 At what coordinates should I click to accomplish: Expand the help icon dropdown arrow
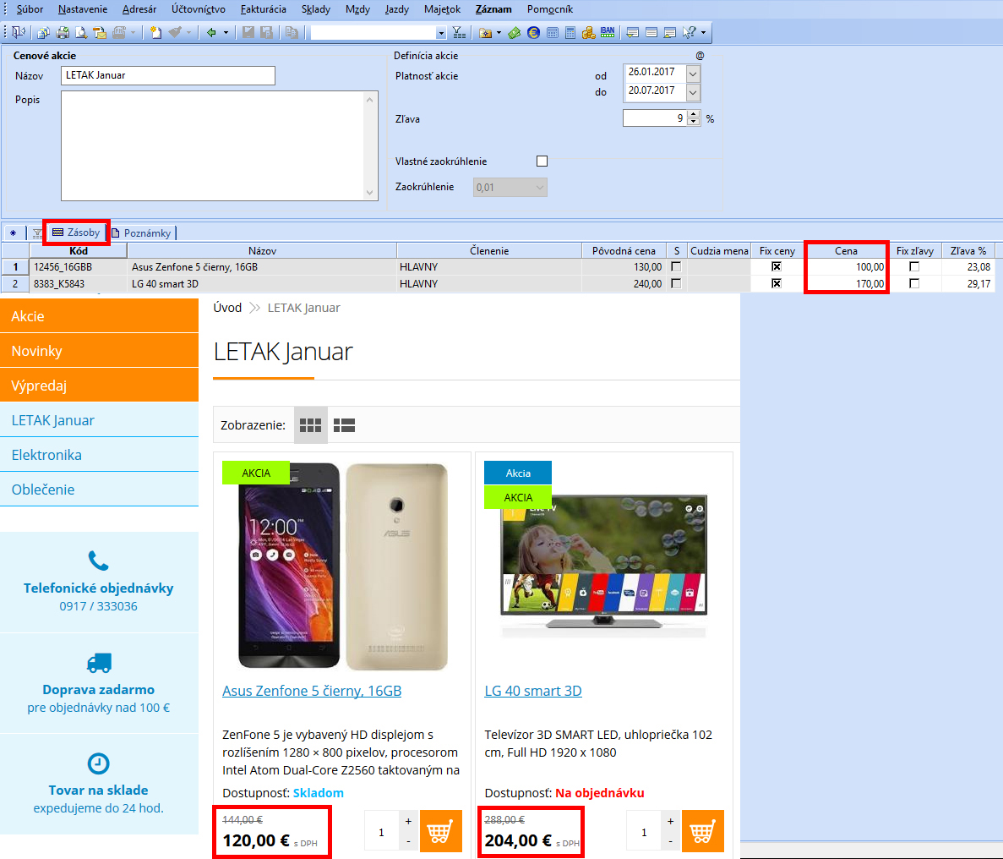[x=703, y=33]
